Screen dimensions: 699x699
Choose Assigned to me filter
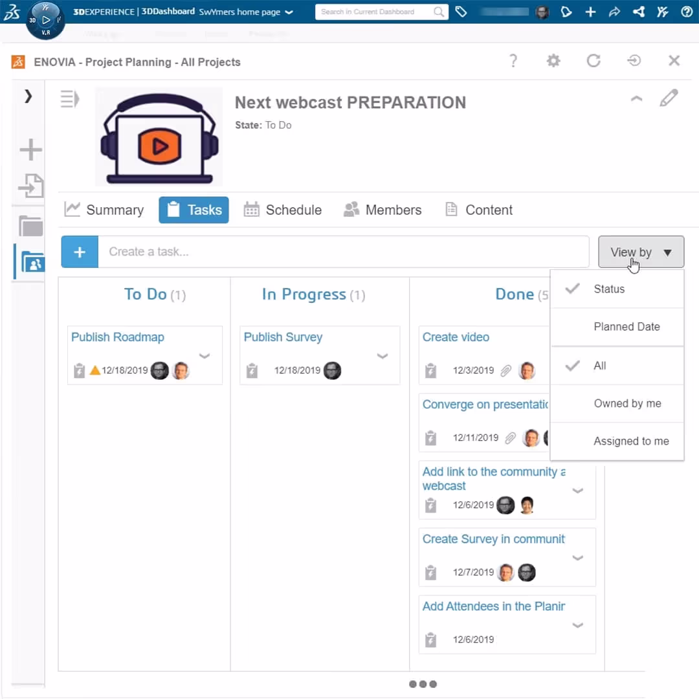pyautogui.click(x=617, y=441)
